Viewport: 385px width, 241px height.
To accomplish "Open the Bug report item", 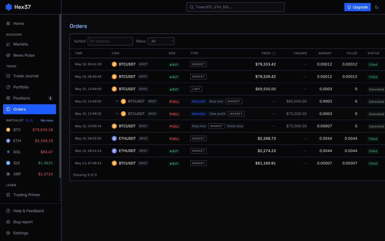I will [x=30, y=222].
